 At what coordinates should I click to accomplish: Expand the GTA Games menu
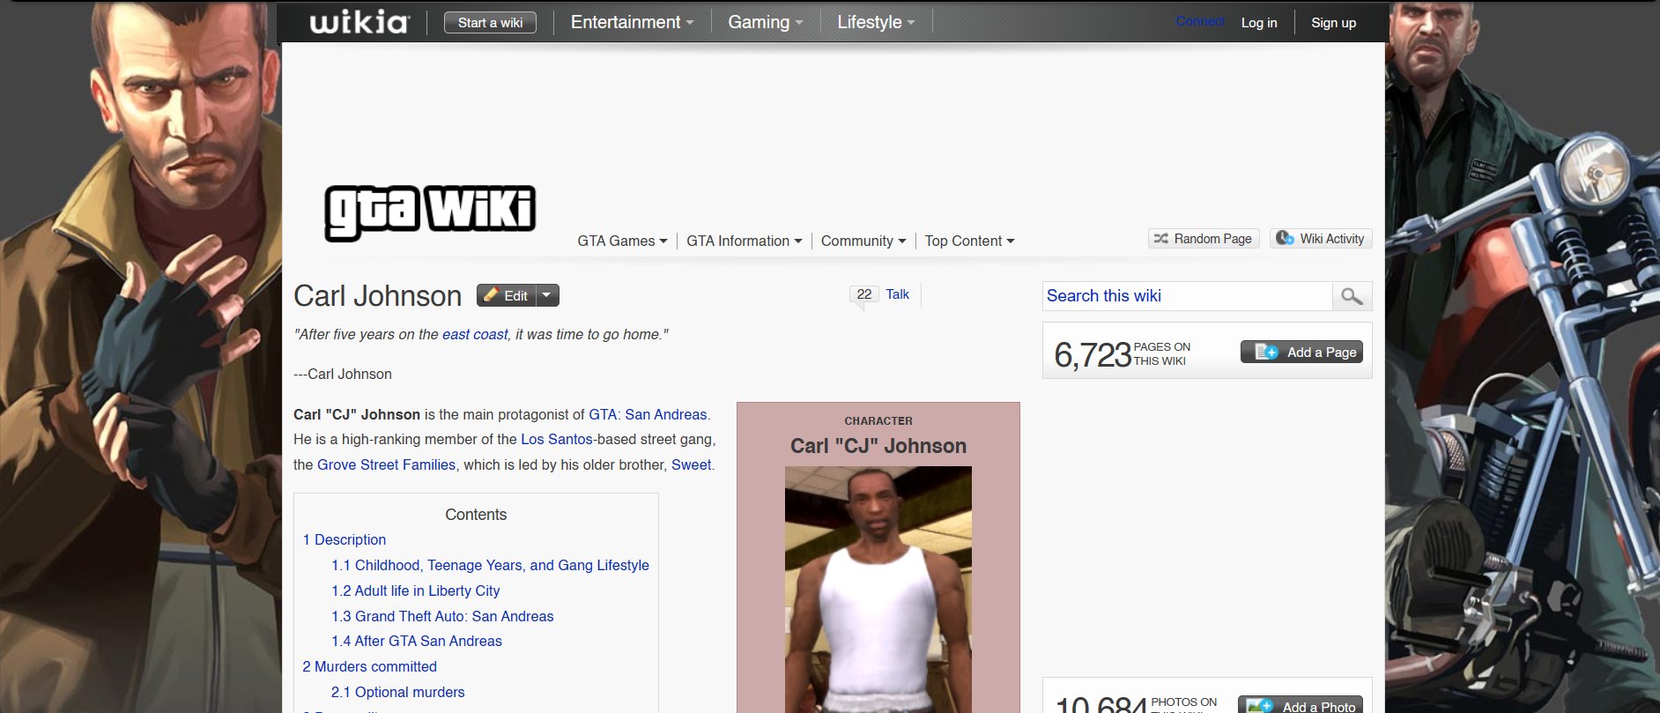622,241
